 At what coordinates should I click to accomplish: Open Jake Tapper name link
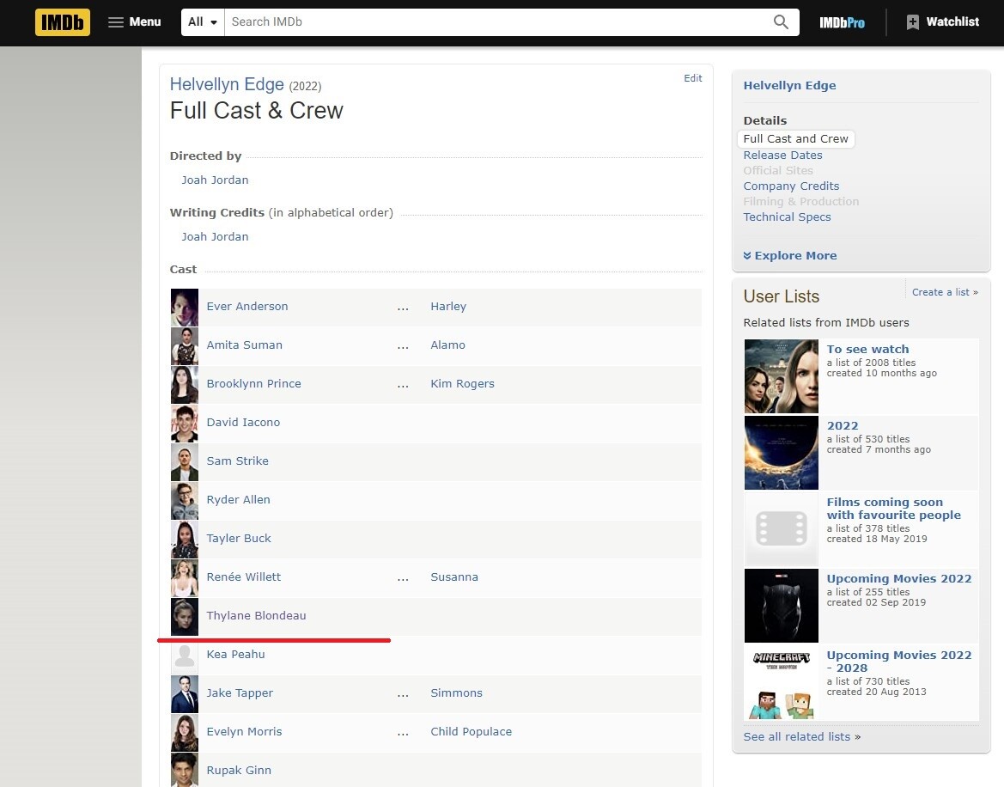[x=240, y=692]
